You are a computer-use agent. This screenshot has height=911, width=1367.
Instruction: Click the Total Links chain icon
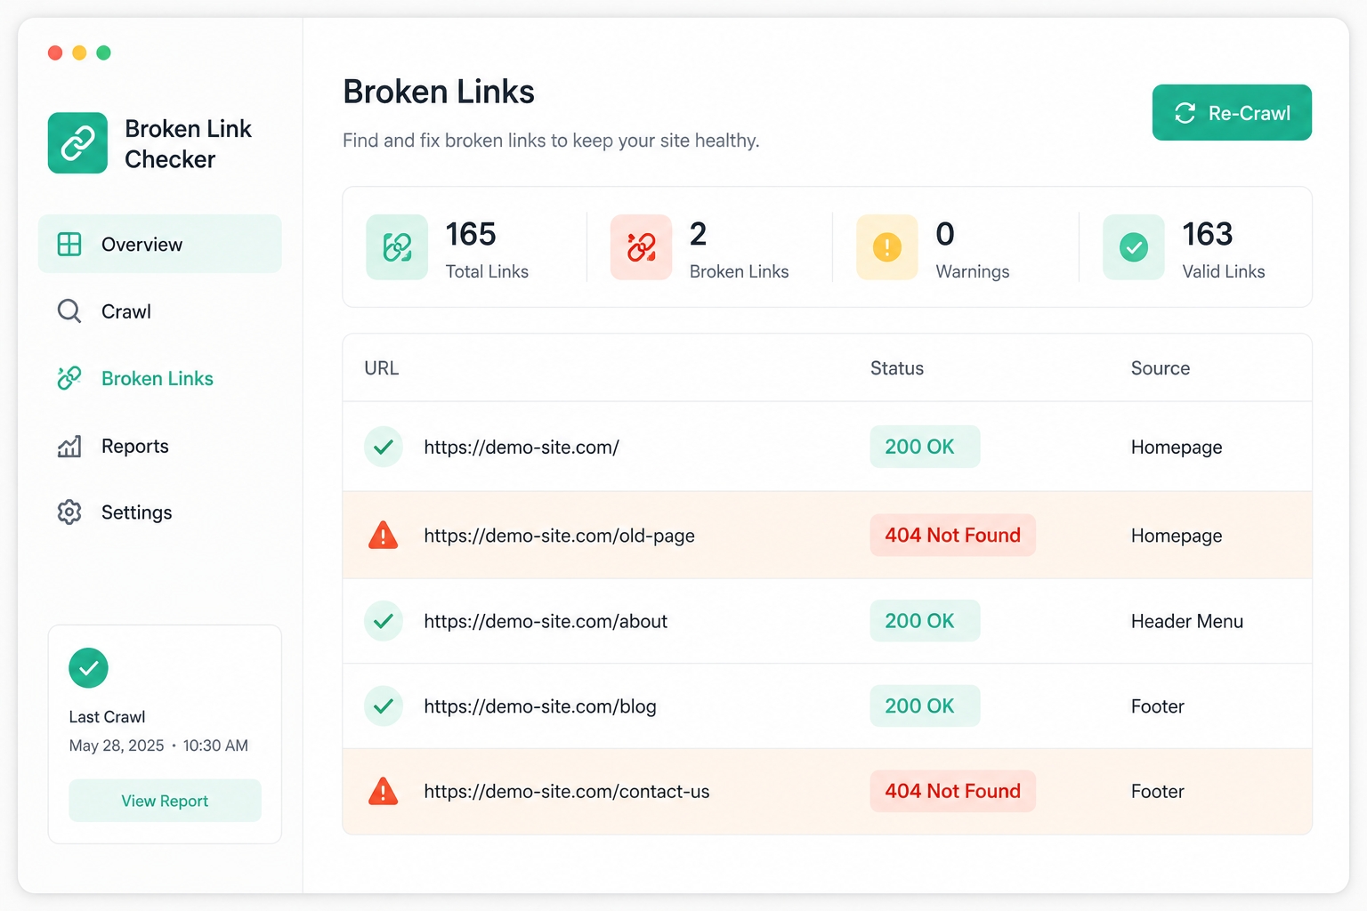pos(397,247)
